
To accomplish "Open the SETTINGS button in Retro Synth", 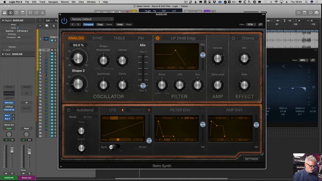I will (x=251, y=159).
